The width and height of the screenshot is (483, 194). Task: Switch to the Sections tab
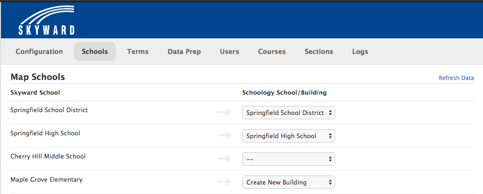pyautogui.click(x=319, y=52)
